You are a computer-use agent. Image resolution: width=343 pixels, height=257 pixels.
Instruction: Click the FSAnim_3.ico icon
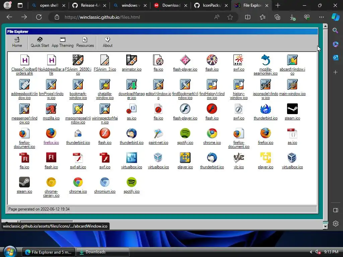pyautogui.click(x=105, y=60)
